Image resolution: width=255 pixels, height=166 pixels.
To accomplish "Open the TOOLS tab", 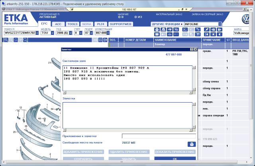I will click(73, 24).
